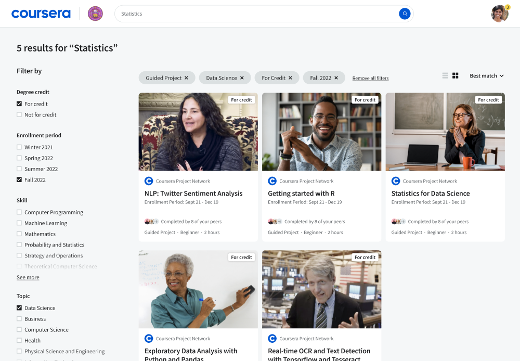Click the Getting started with R thumbnail
The height and width of the screenshot is (361, 520).
coord(322,132)
